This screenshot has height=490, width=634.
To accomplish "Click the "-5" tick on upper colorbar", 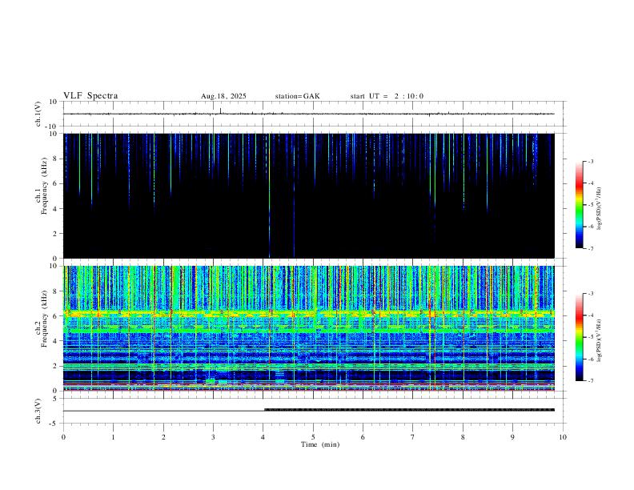I will 590,205.
